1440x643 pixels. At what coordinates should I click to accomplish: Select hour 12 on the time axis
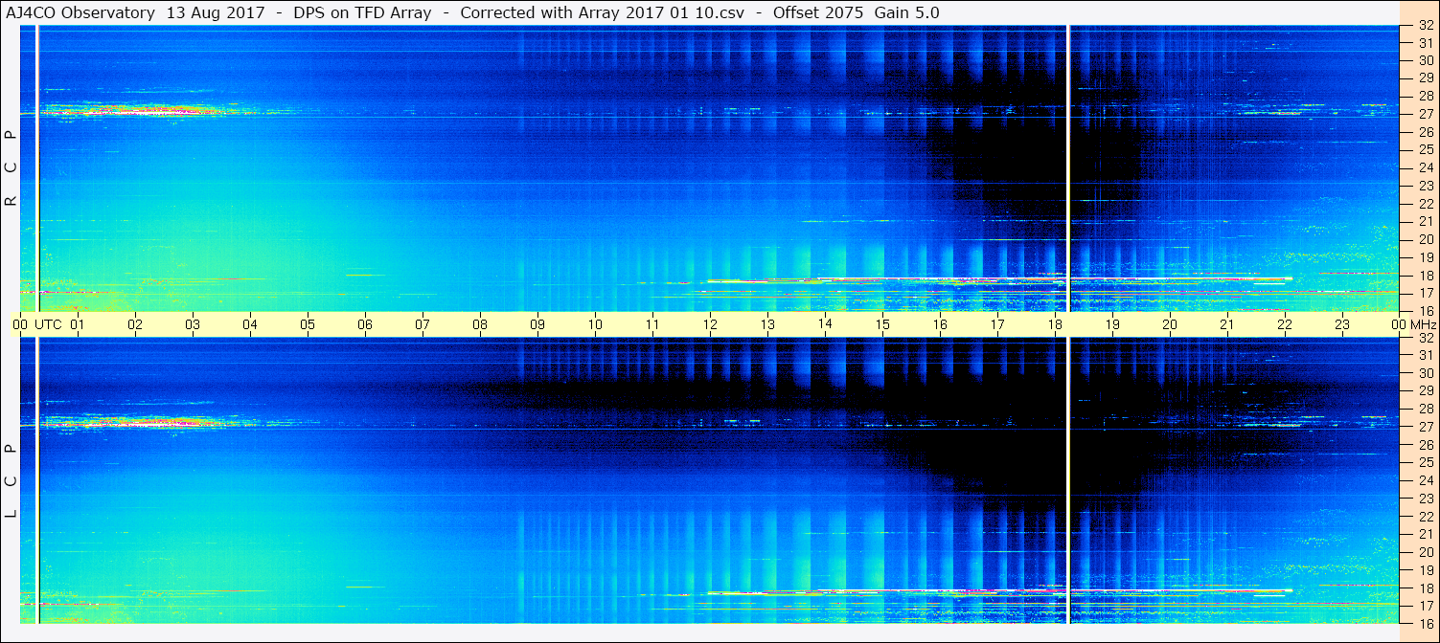710,324
